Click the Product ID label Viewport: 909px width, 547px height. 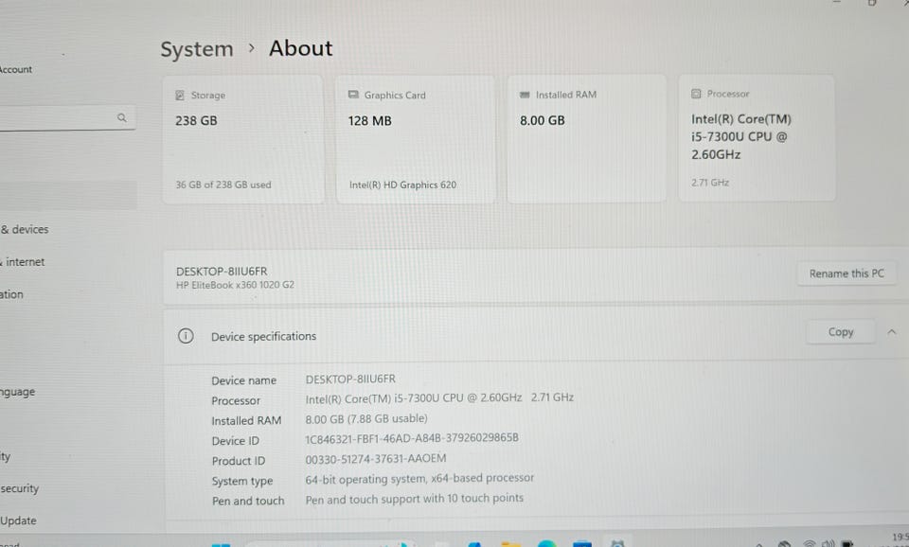coord(238,461)
